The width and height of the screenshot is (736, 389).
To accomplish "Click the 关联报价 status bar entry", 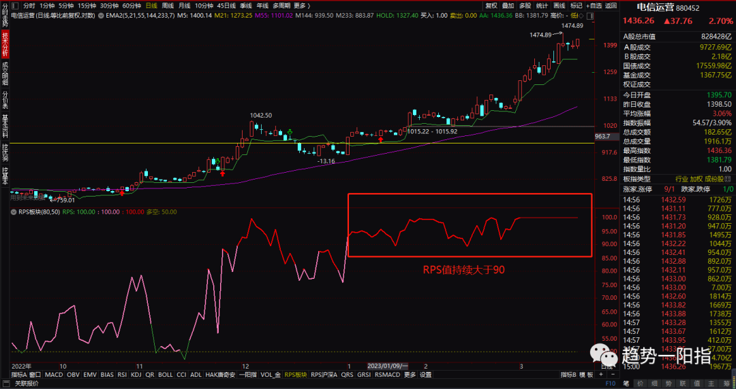I will pyautogui.click(x=27, y=384).
